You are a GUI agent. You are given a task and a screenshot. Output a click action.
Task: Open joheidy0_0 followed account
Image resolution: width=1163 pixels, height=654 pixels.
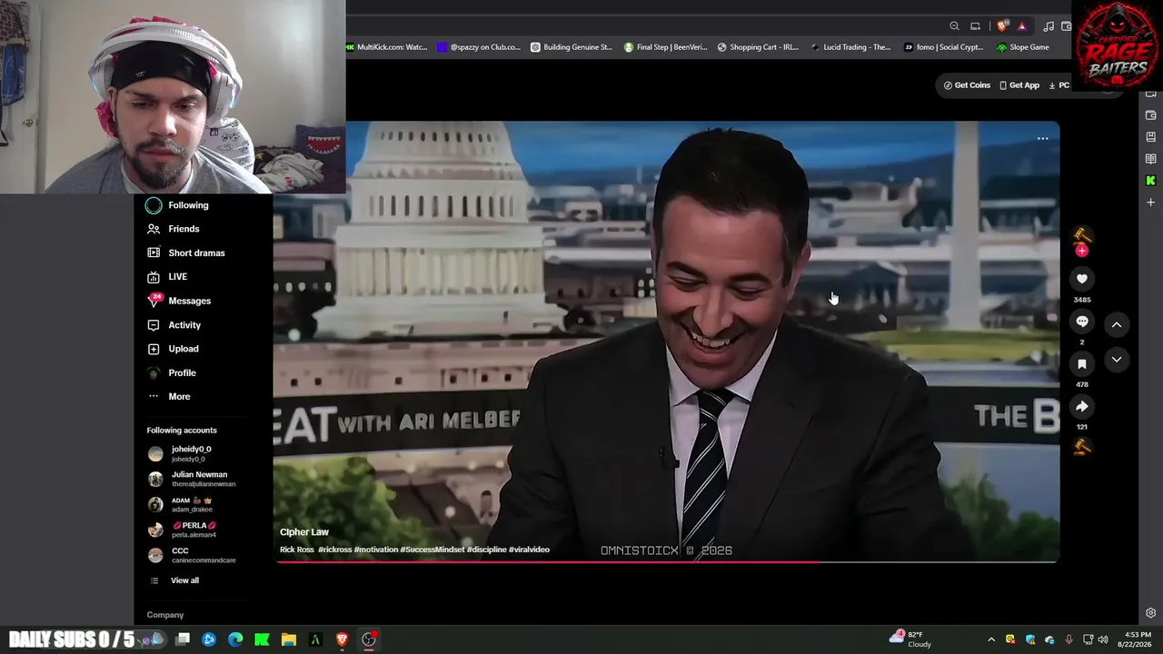pyautogui.click(x=180, y=453)
